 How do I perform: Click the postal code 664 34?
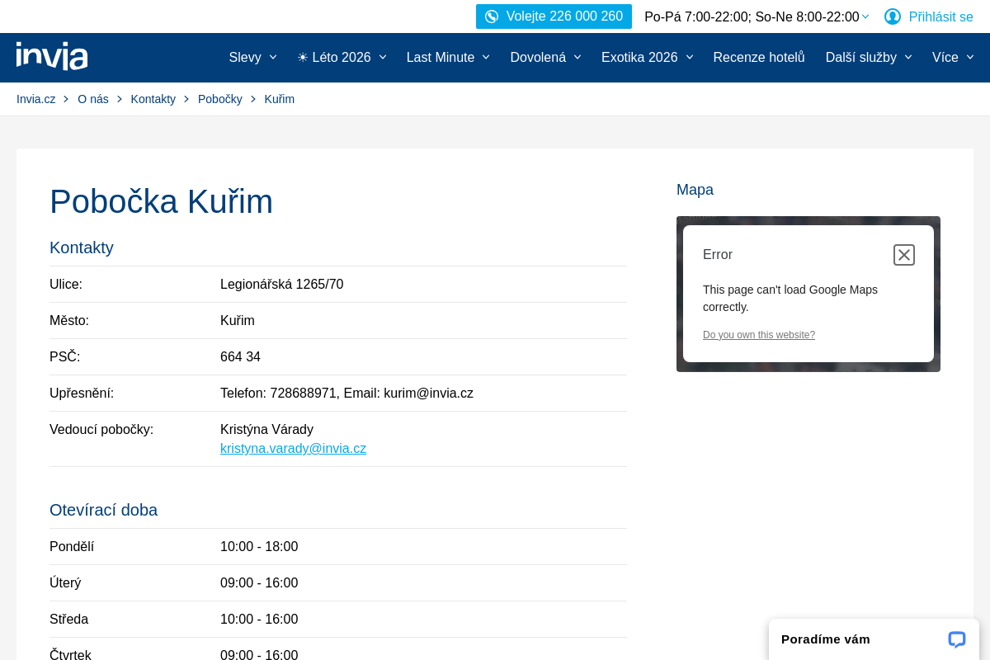(240, 357)
